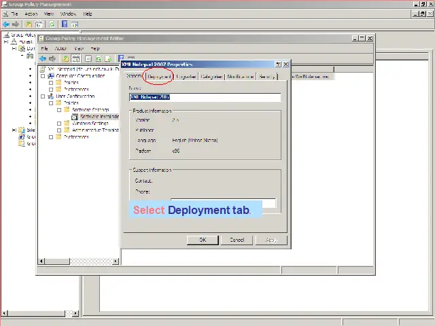Click Forward arrow in Group Policy Management toolbar

(16, 24)
